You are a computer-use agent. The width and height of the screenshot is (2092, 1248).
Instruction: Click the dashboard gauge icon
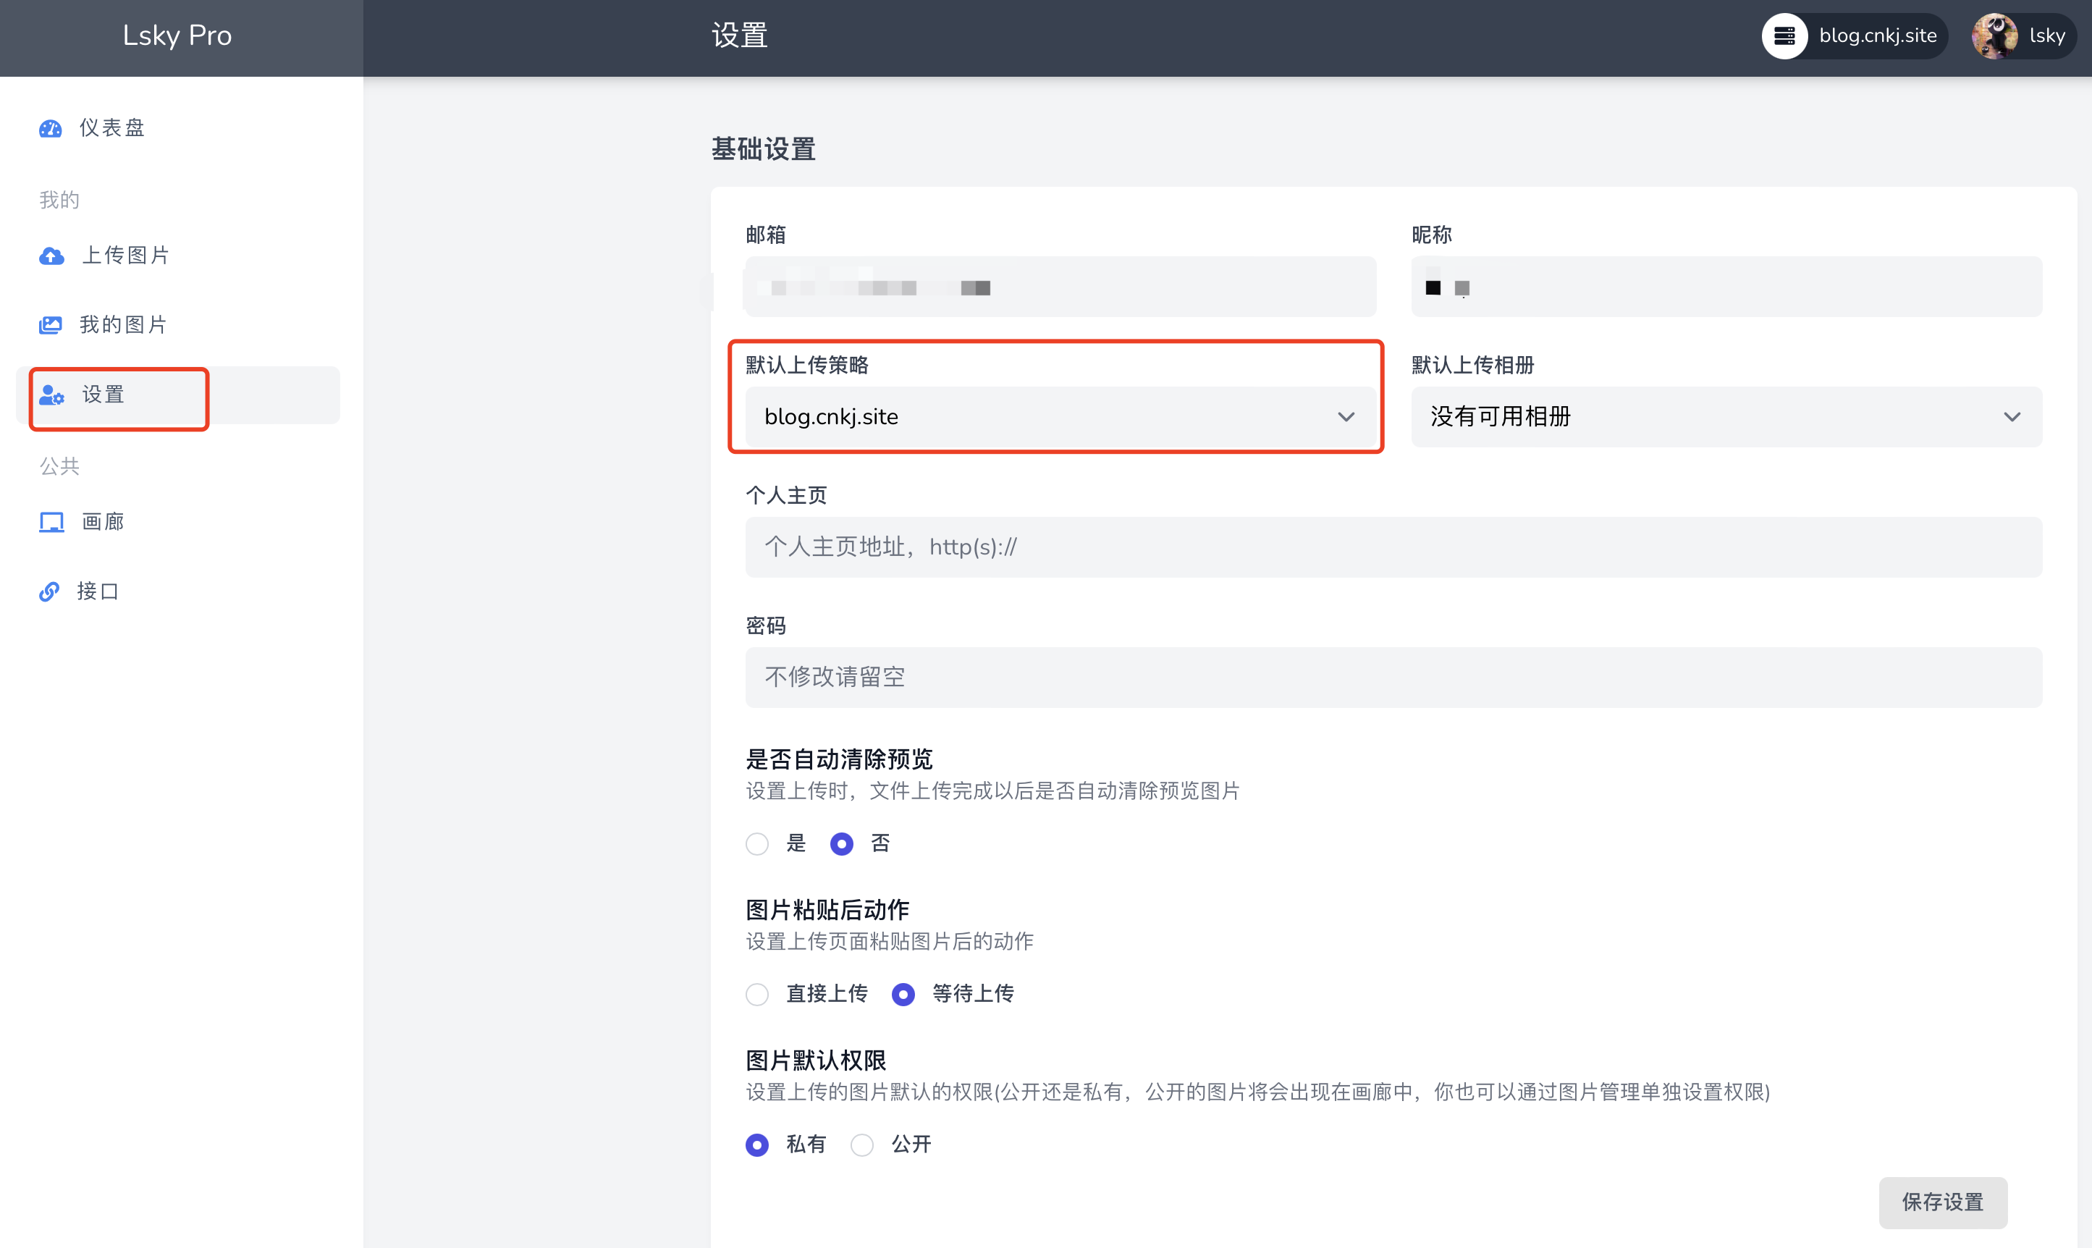pos(51,128)
